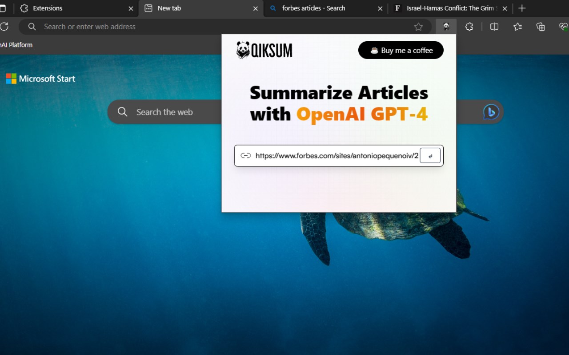
Task: Add this page to favorites star
Action: (x=418, y=27)
